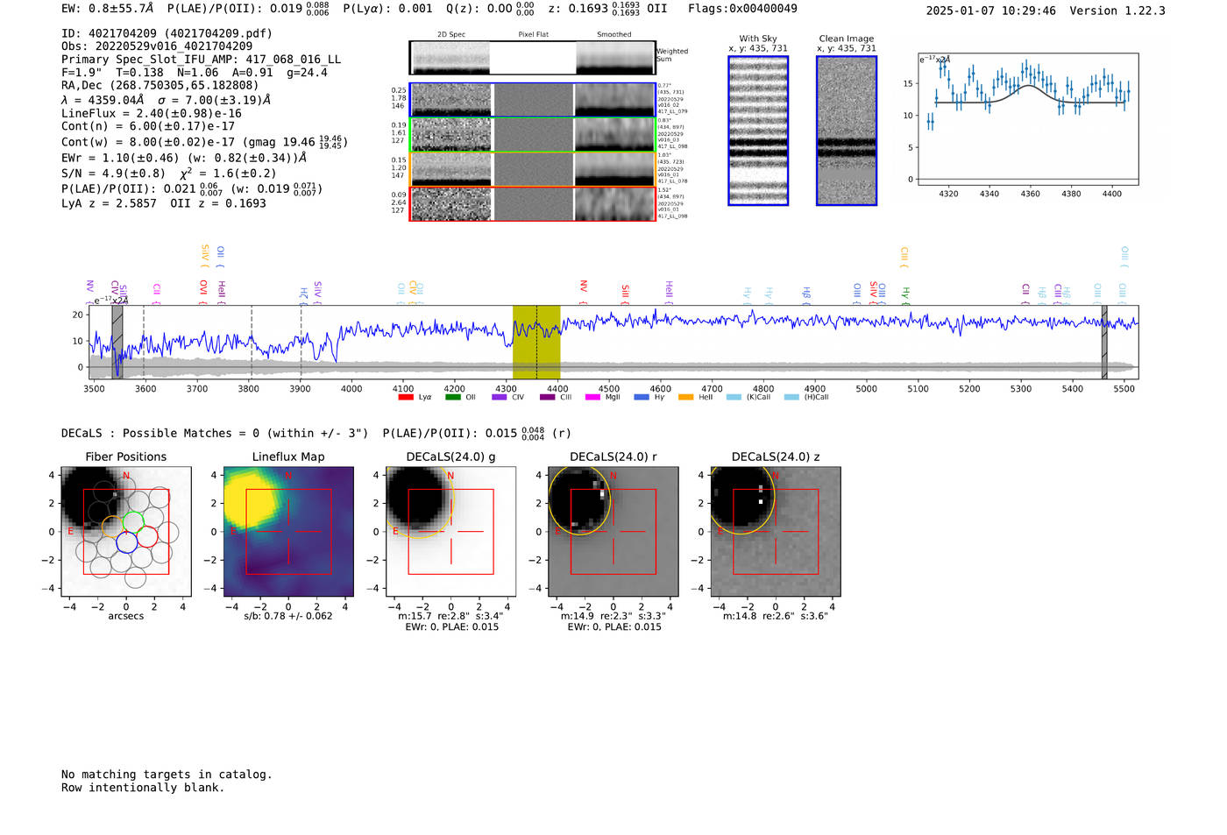
Task: Open the With Sky image
Action: coord(758,131)
